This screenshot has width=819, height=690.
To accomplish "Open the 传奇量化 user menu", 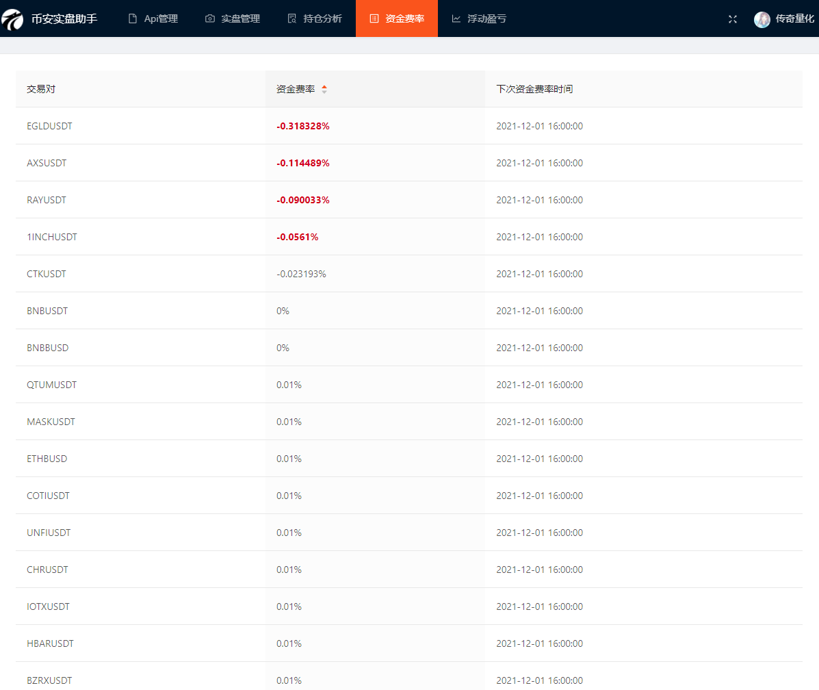I will click(794, 19).
